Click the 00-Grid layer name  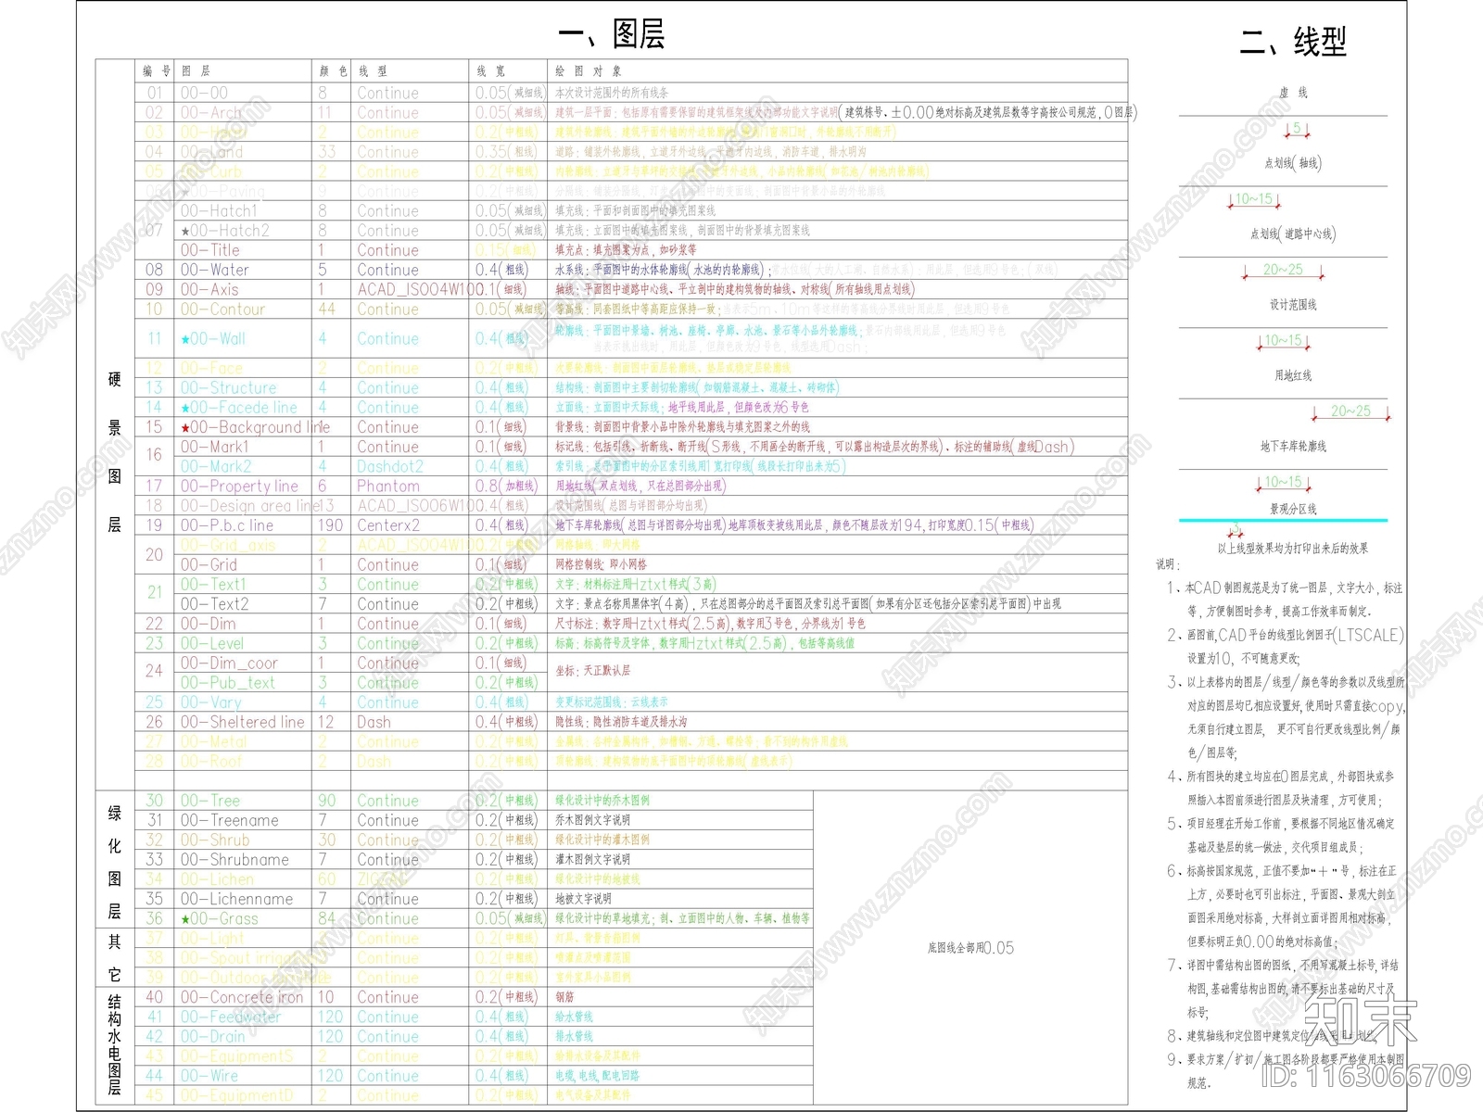point(209,564)
